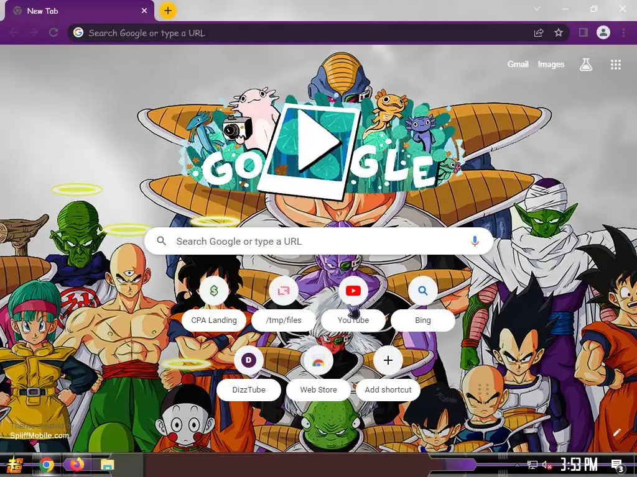Show hidden system tray icons
The height and width of the screenshot is (477, 637).
click(x=517, y=465)
